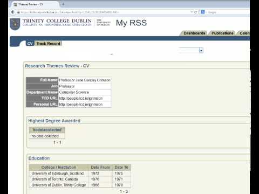Switch to the Publications tab
The height and width of the screenshot is (194, 259).
(222, 33)
